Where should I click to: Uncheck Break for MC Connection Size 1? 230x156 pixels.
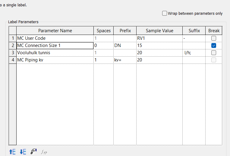point(214,45)
